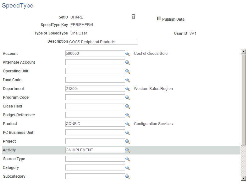248x183 pixels.
Task: Click the 'SpeedType' page heading
Action: point(18,6)
